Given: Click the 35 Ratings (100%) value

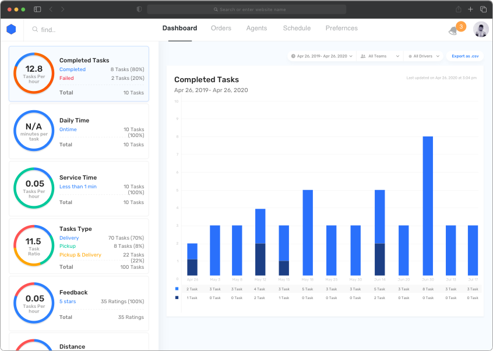Looking at the screenshot, I should [x=122, y=301].
